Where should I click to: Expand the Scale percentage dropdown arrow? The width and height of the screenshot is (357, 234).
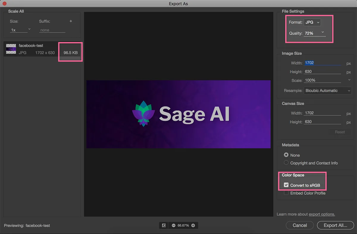coord(349,80)
